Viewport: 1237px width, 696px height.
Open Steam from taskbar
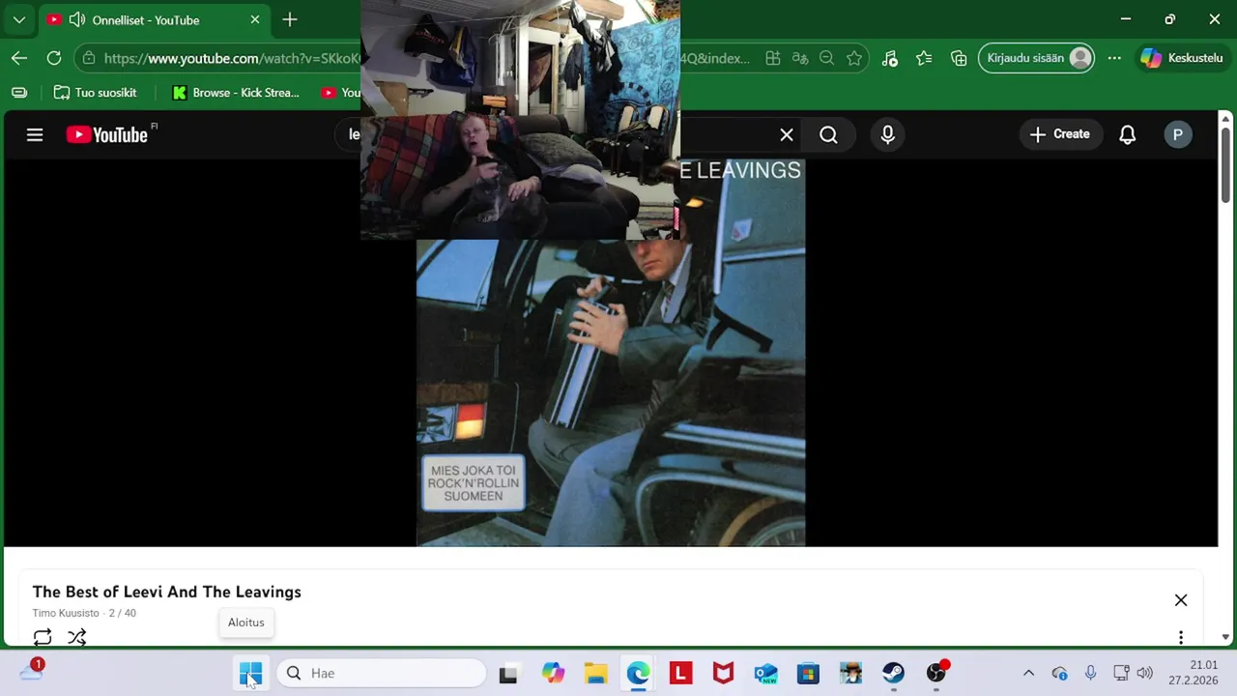[x=893, y=673]
